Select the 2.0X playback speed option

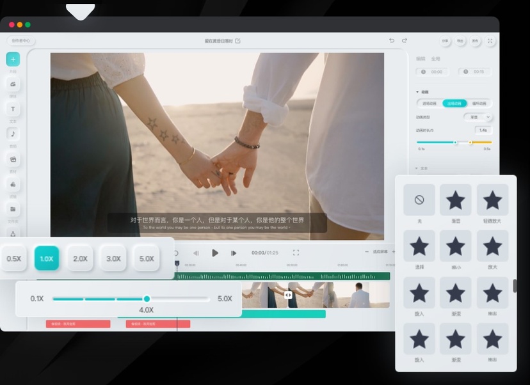[x=80, y=259]
